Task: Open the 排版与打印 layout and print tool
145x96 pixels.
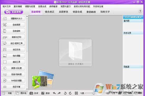Action: 13,37
